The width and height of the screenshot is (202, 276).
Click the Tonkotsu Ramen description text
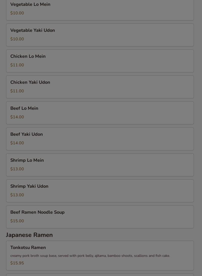point(90,256)
